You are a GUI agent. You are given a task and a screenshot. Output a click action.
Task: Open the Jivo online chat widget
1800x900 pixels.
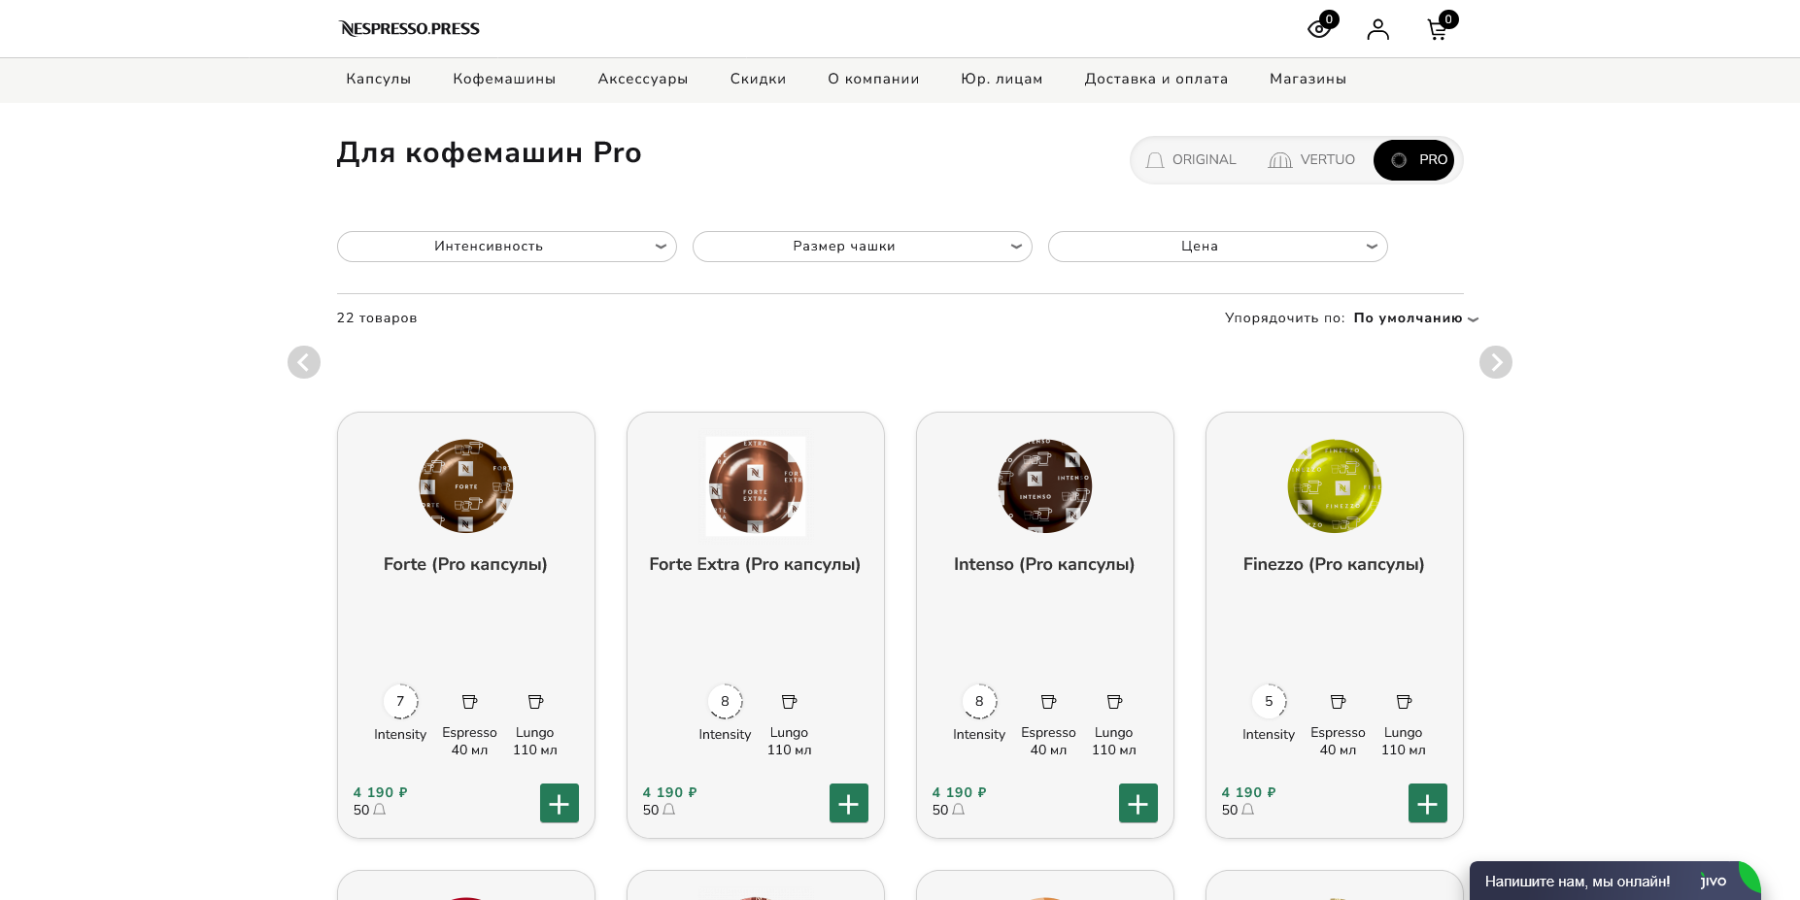point(1614,881)
